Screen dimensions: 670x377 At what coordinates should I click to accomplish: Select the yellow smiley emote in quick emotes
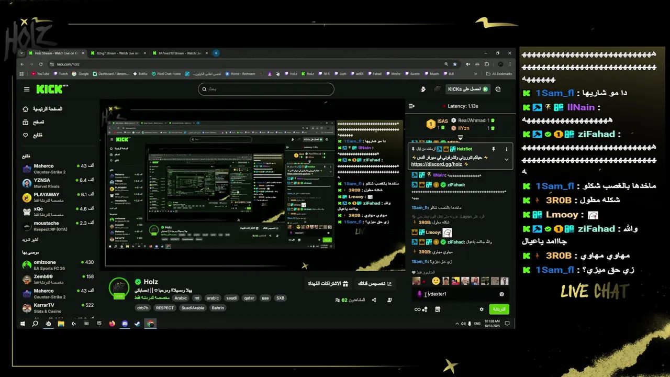435,281
